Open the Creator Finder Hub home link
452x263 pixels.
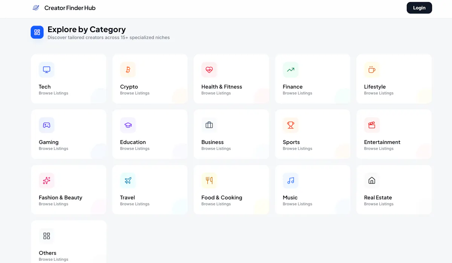[64, 8]
